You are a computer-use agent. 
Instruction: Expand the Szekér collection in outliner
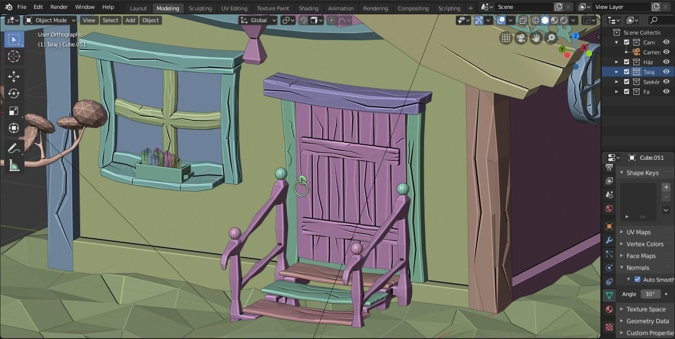(x=616, y=82)
